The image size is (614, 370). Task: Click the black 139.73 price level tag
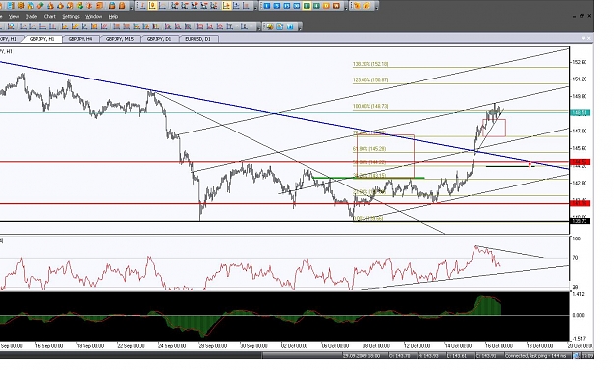[x=580, y=221]
